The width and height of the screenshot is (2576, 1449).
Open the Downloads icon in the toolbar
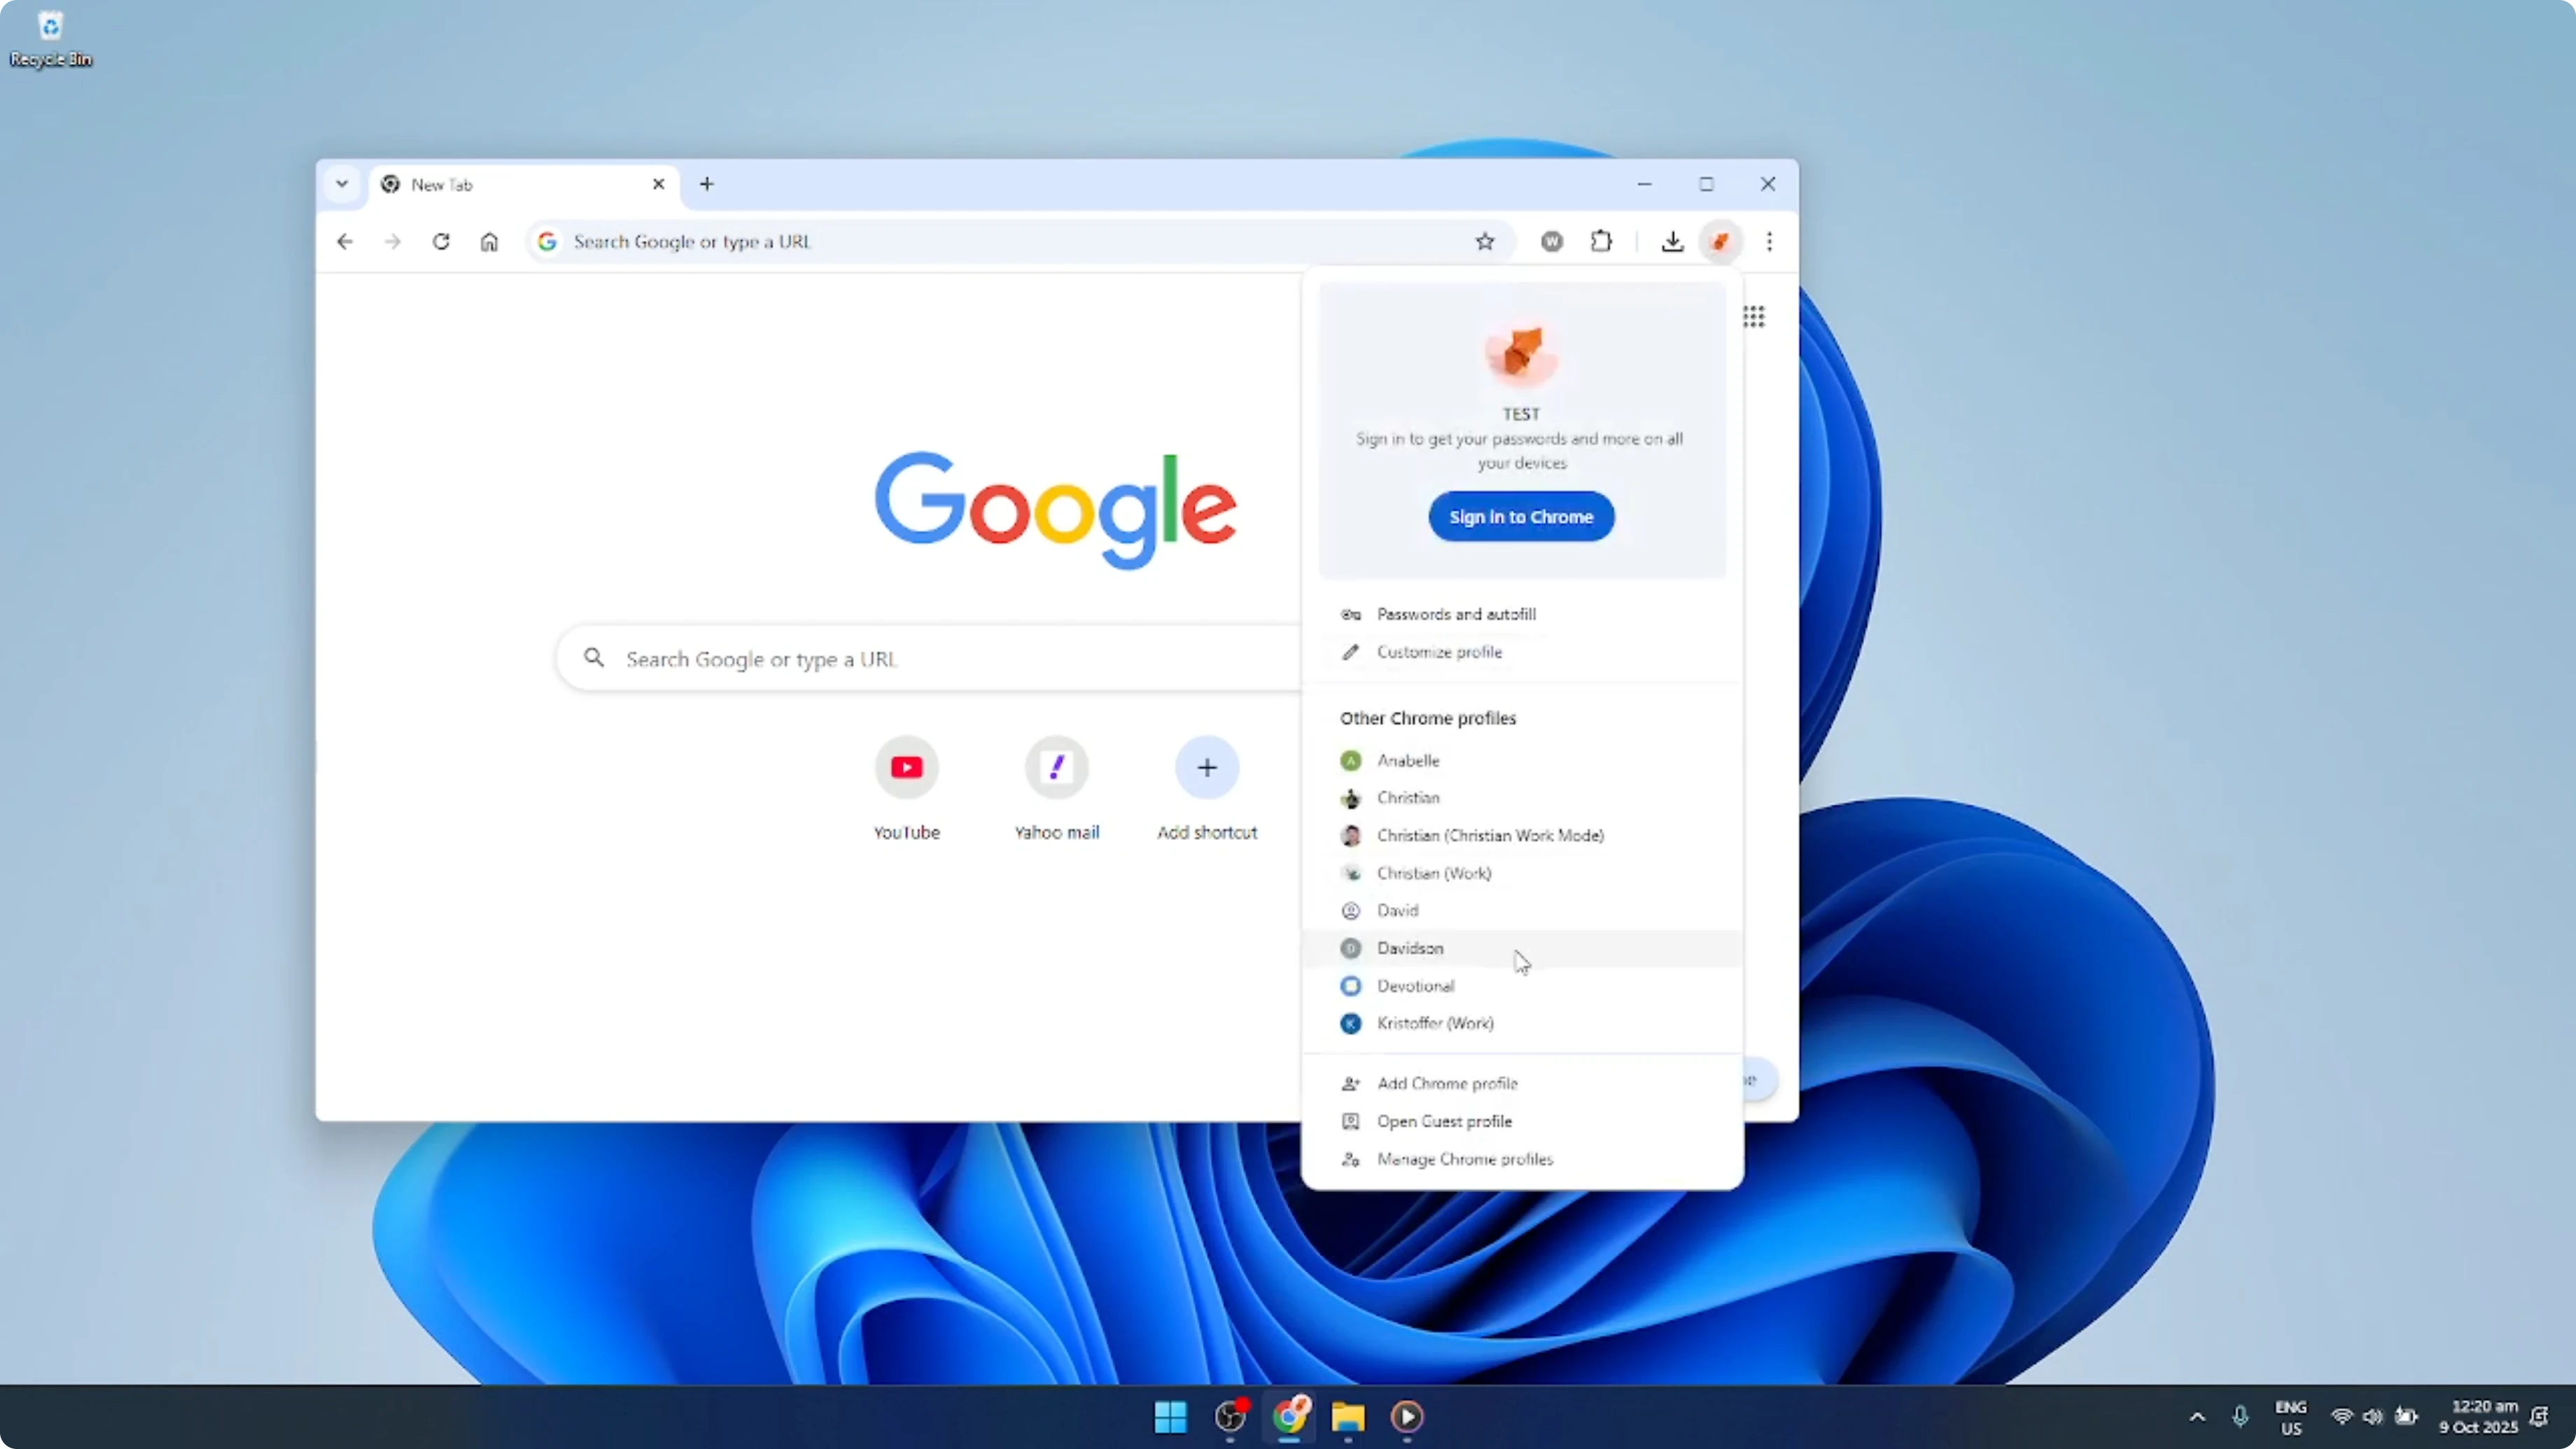pos(1672,241)
